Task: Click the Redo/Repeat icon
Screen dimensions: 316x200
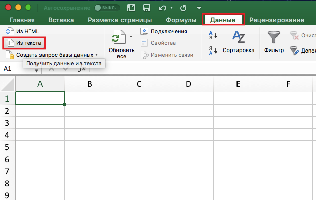Action: [183, 8]
